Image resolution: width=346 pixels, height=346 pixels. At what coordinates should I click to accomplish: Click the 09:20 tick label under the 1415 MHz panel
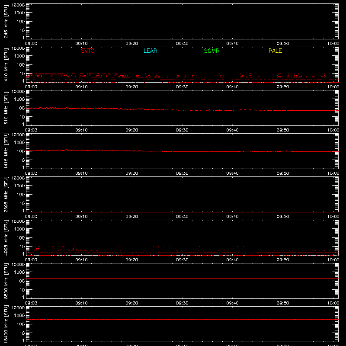pos(132,173)
